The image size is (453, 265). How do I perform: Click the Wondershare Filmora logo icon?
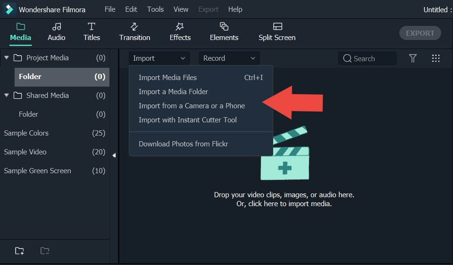point(9,9)
